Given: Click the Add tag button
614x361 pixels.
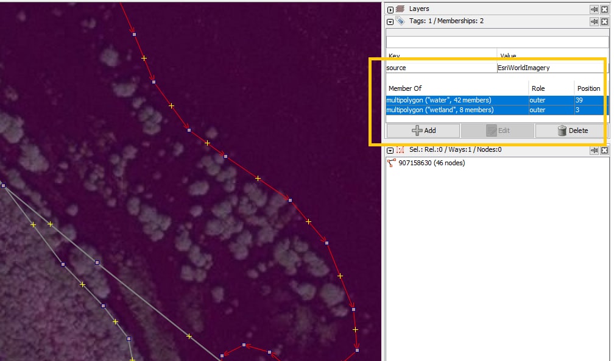Looking at the screenshot, I should point(423,130).
